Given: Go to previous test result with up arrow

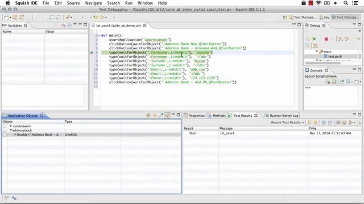Looking at the screenshot, I should point(316,122).
